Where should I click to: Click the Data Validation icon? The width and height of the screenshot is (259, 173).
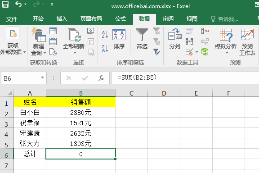(189, 52)
